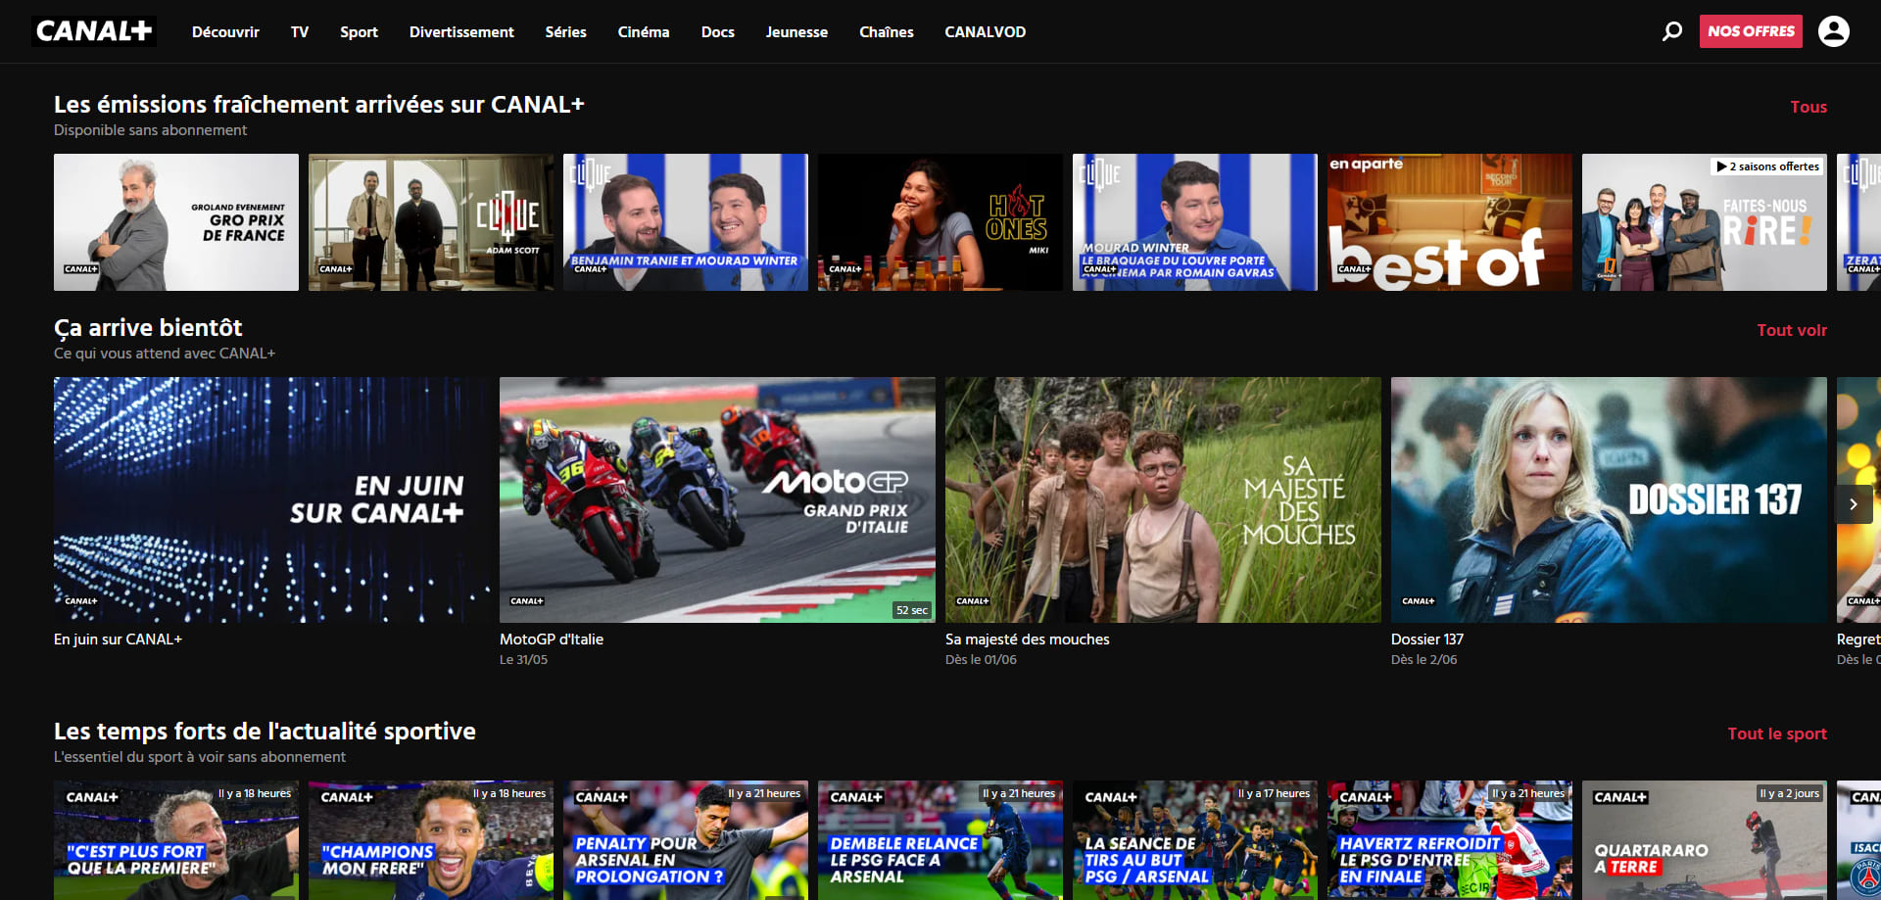Click the Sa majesté des mouches title text
The height and width of the screenshot is (900, 1881).
tap(1028, 639)
